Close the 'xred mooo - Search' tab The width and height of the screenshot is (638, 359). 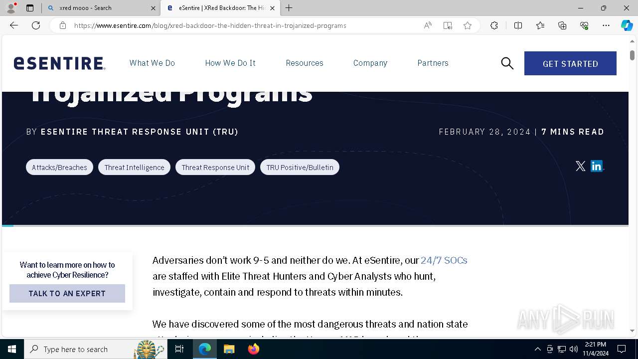tap(153, 8)
